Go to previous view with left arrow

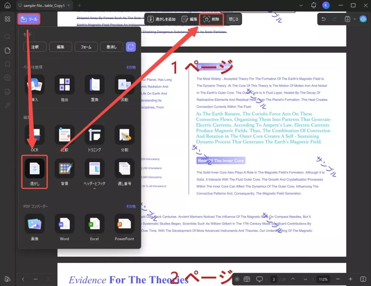click(23, 279)
